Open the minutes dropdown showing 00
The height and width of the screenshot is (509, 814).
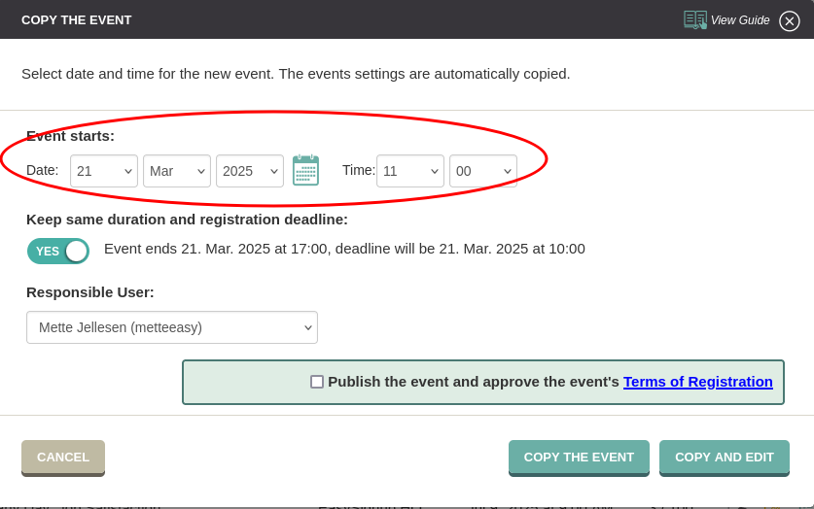pyautogui.click(x=483, y=171)
